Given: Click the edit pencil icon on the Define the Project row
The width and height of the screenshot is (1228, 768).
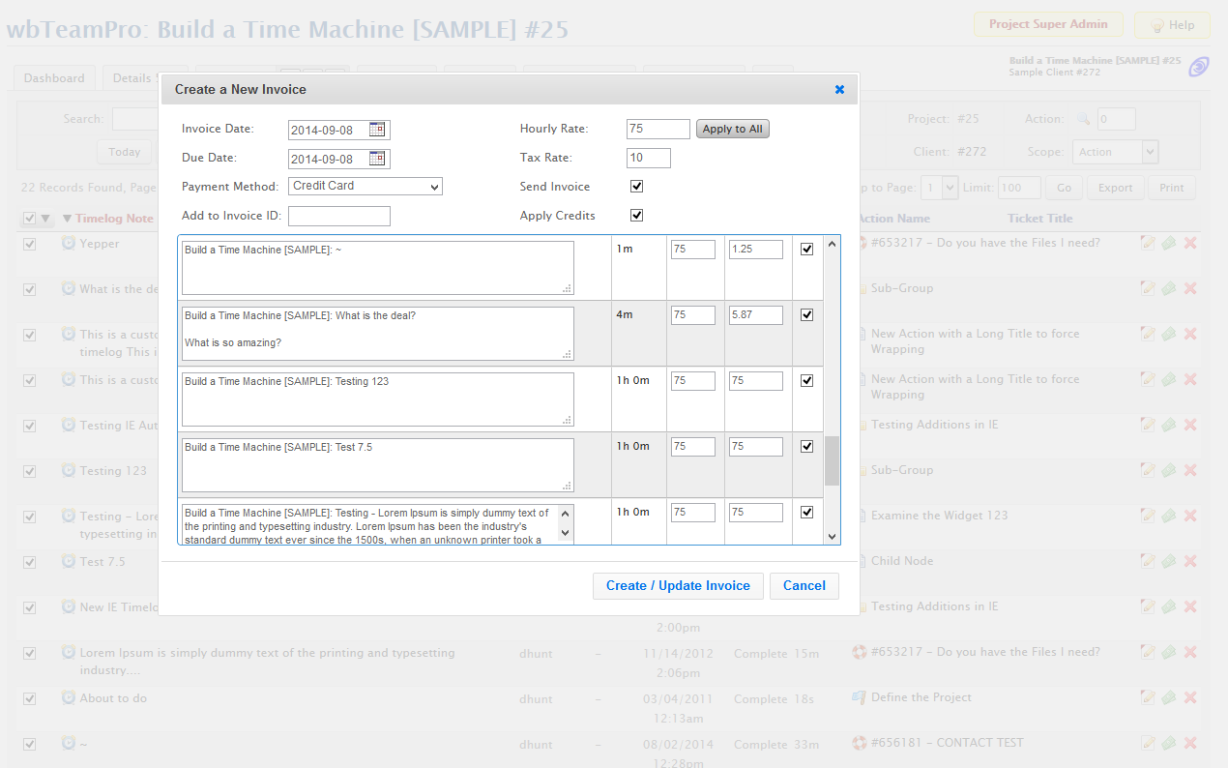Looking at the screenshot, I should click(1148, 697).
